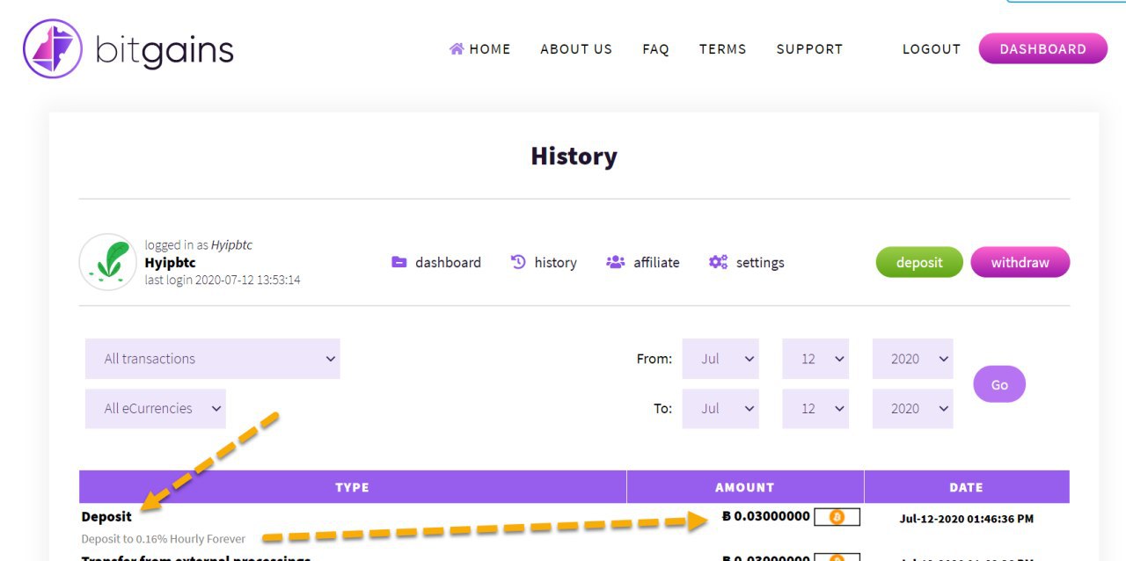Click the dashboard folder icon
The height and width of the screenshot is (561, 1126).
click(399, 262)
